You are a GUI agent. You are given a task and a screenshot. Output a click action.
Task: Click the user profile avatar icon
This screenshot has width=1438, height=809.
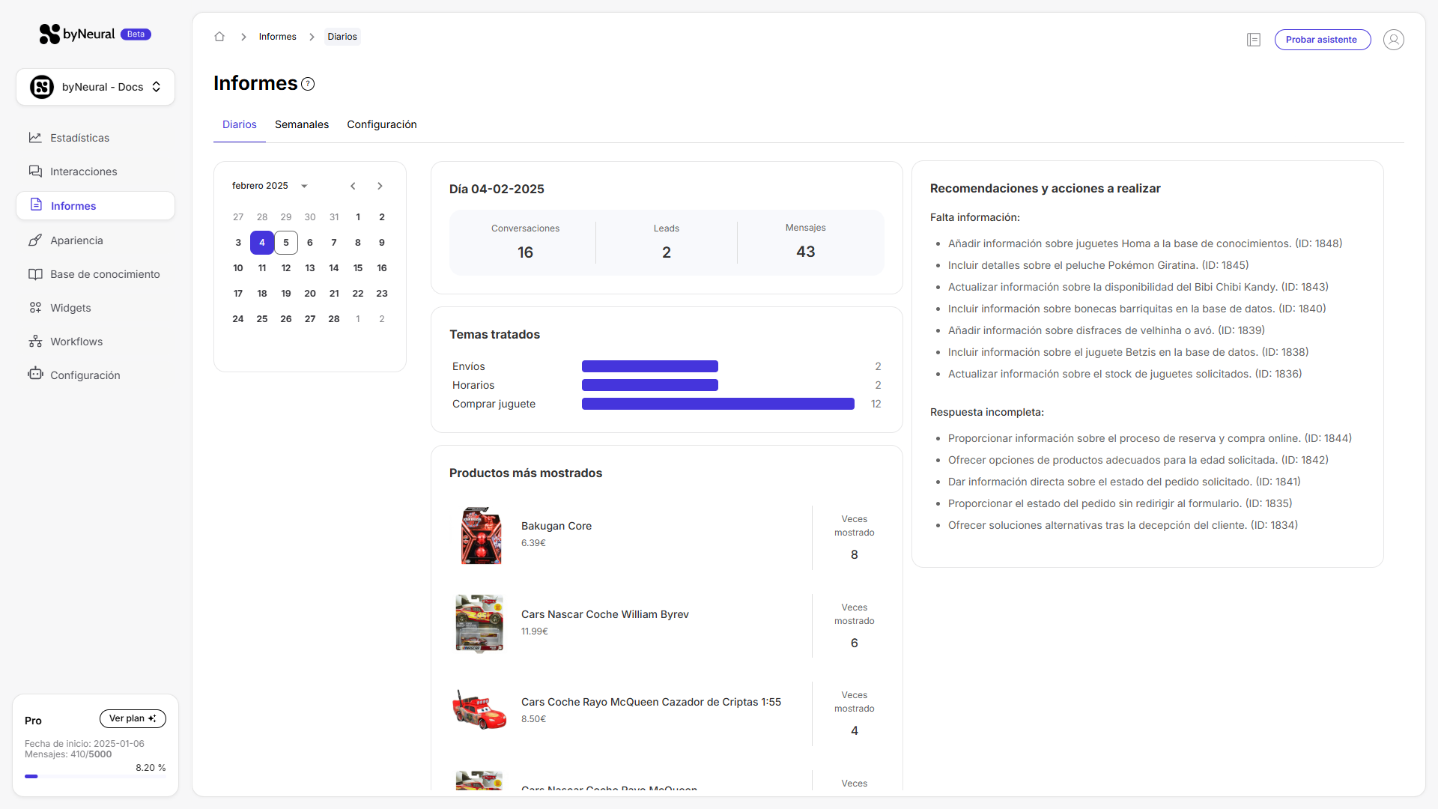coord(1393,40)
